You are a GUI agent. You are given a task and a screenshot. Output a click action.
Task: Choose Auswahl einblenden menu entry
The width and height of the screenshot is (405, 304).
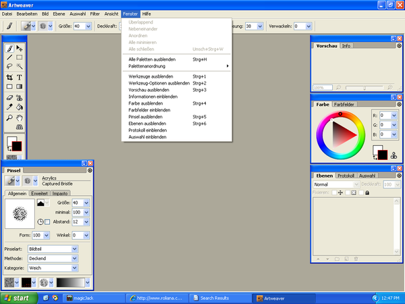pyautogui.click(x=177, y=137)
